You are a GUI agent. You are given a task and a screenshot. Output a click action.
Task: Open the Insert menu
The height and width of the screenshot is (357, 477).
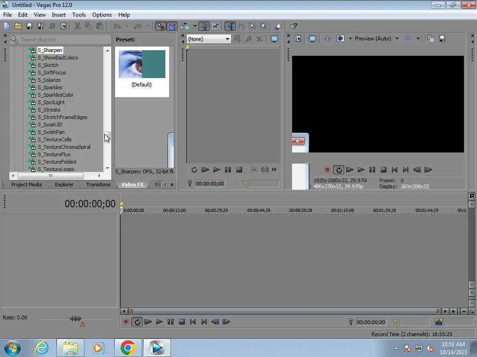point(59,15)
